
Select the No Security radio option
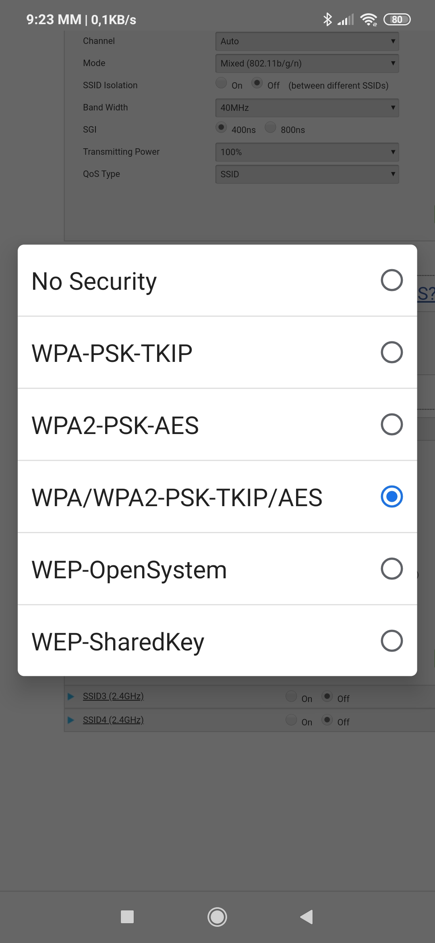pyautogui.click(x=391, y=280)
